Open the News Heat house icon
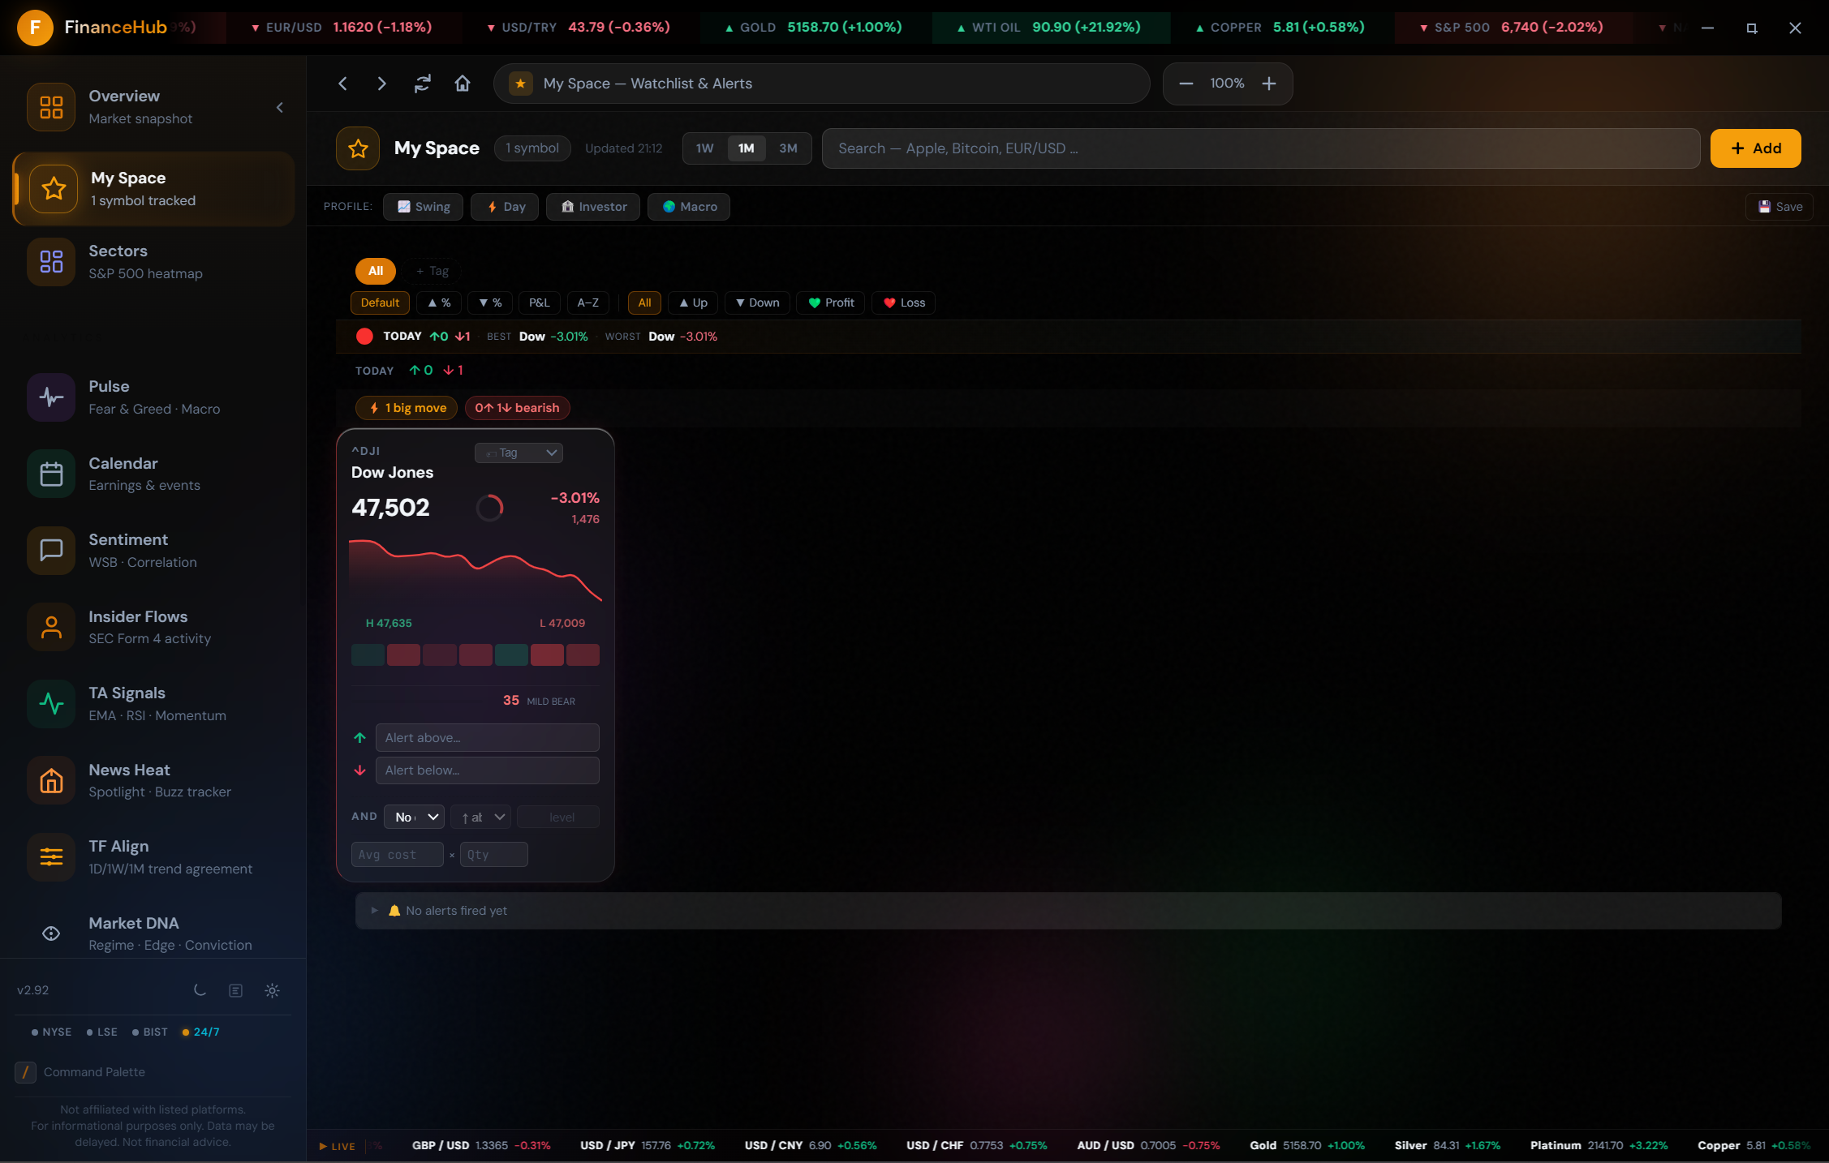The width and height of the screenshot is (1829, 1163). pyautogui.click(x=51, y=780)
